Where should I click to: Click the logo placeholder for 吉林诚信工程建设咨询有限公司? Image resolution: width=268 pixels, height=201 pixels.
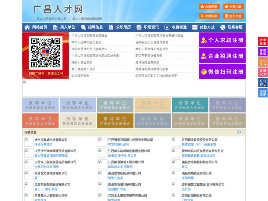(176, 186)
